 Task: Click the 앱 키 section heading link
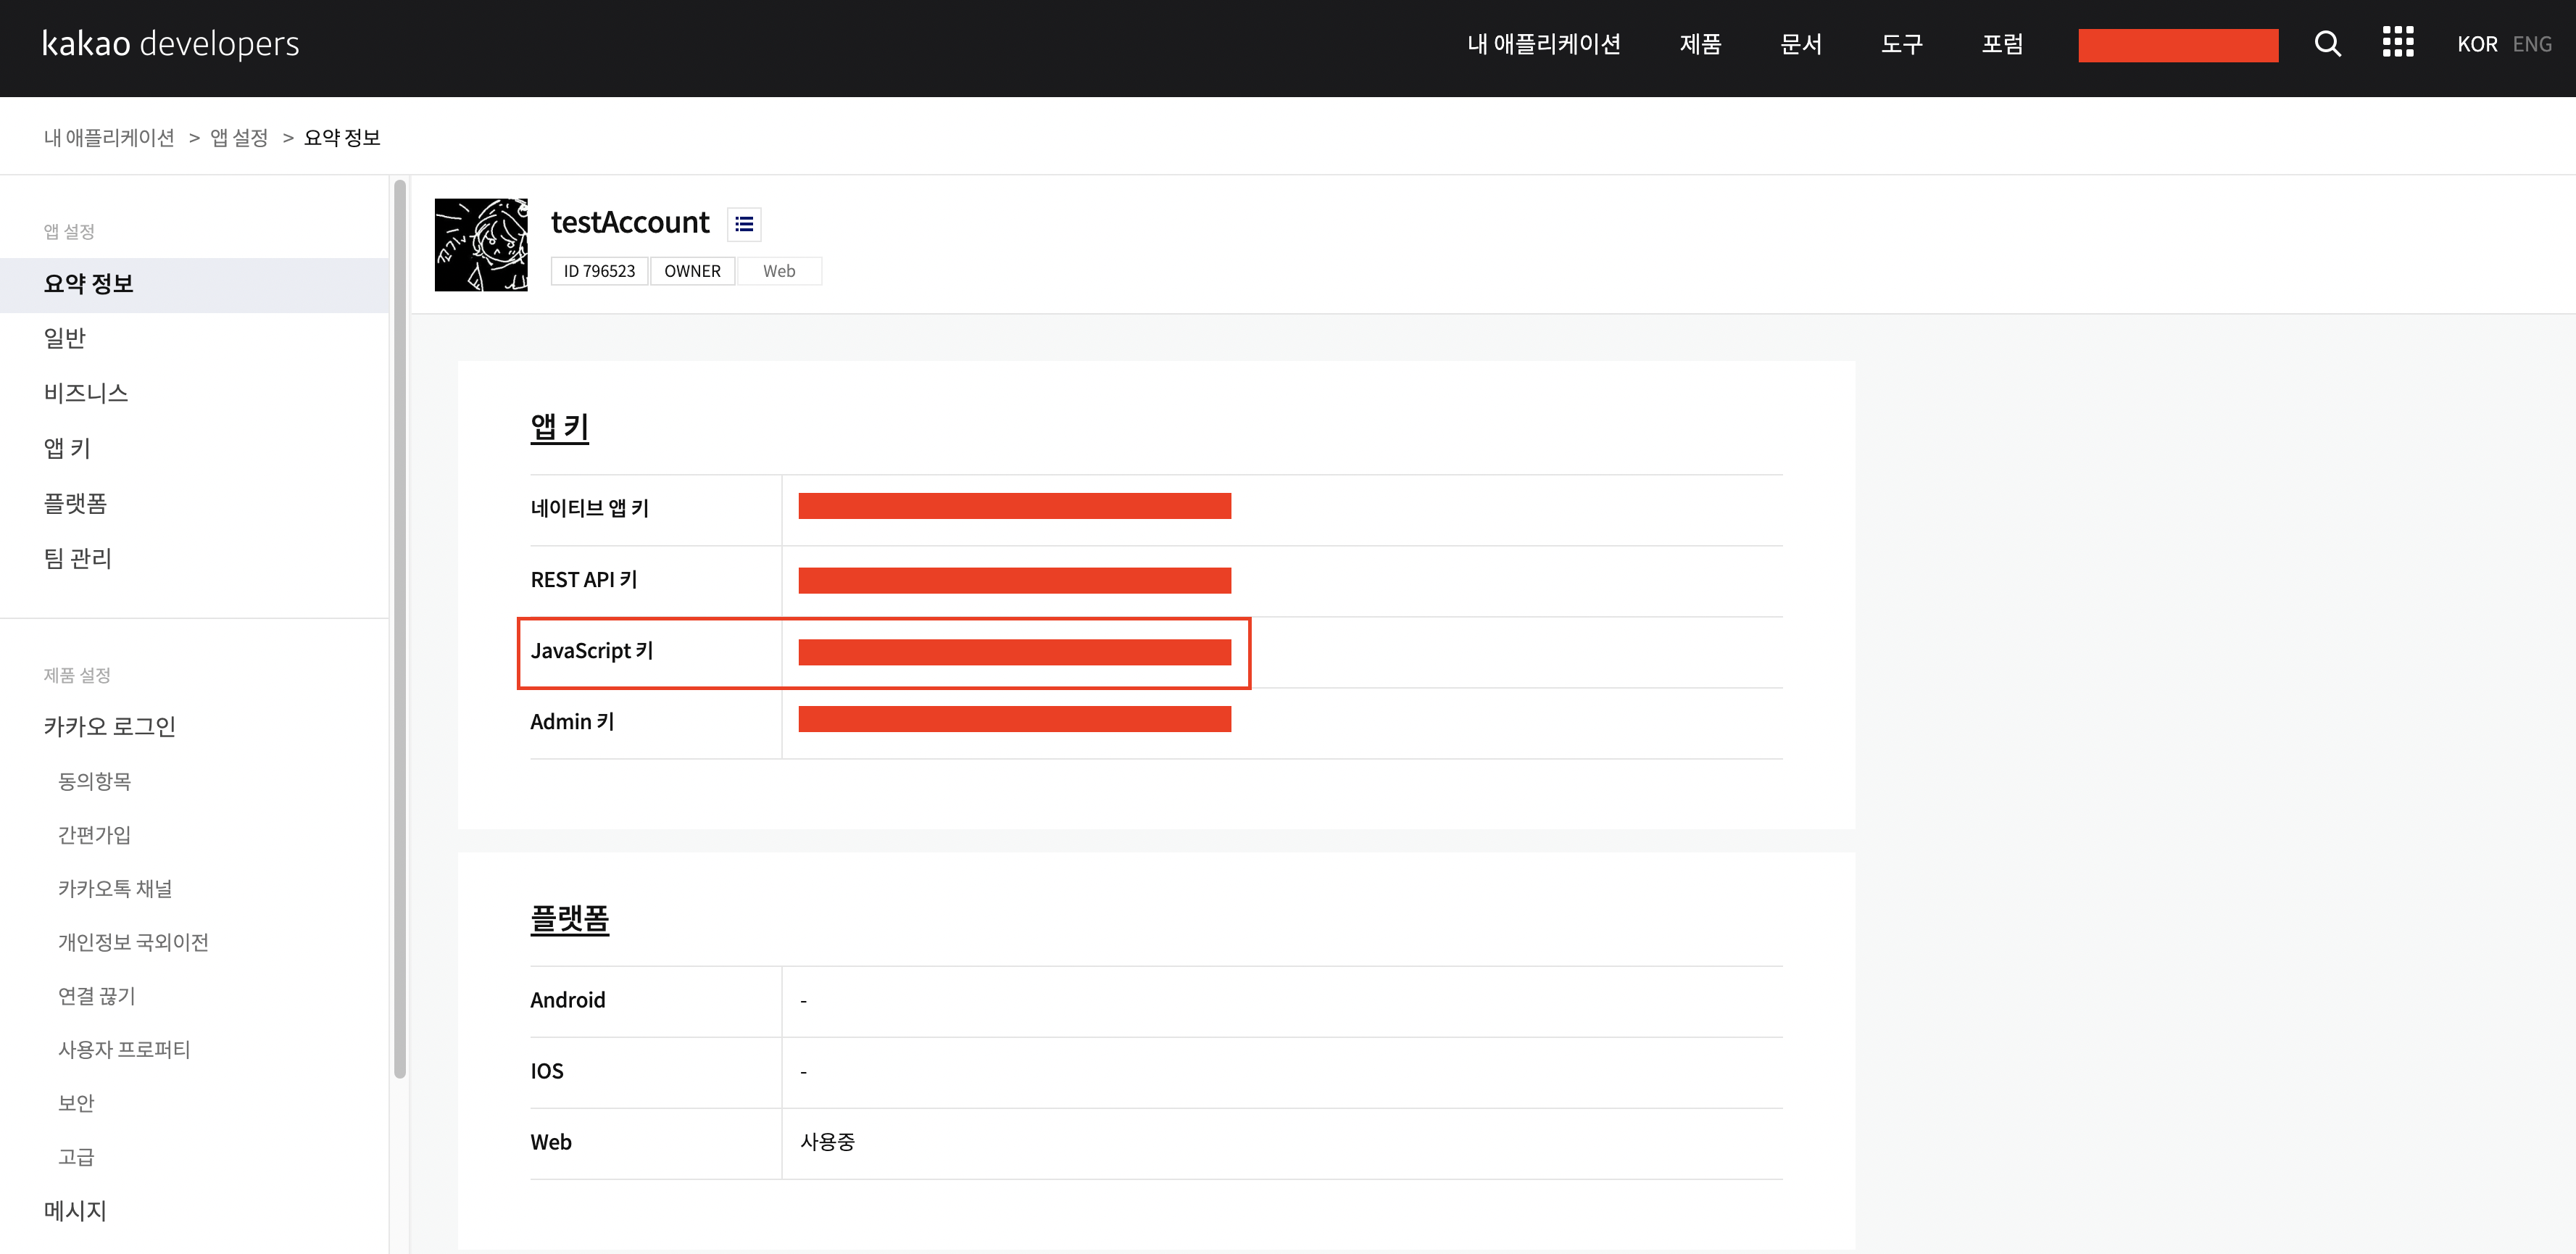tap(559, 427)
